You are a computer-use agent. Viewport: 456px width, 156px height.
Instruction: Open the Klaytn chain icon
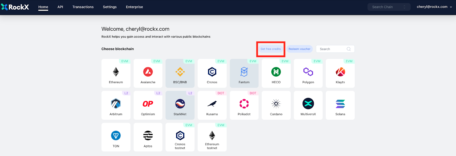(340, 72)
